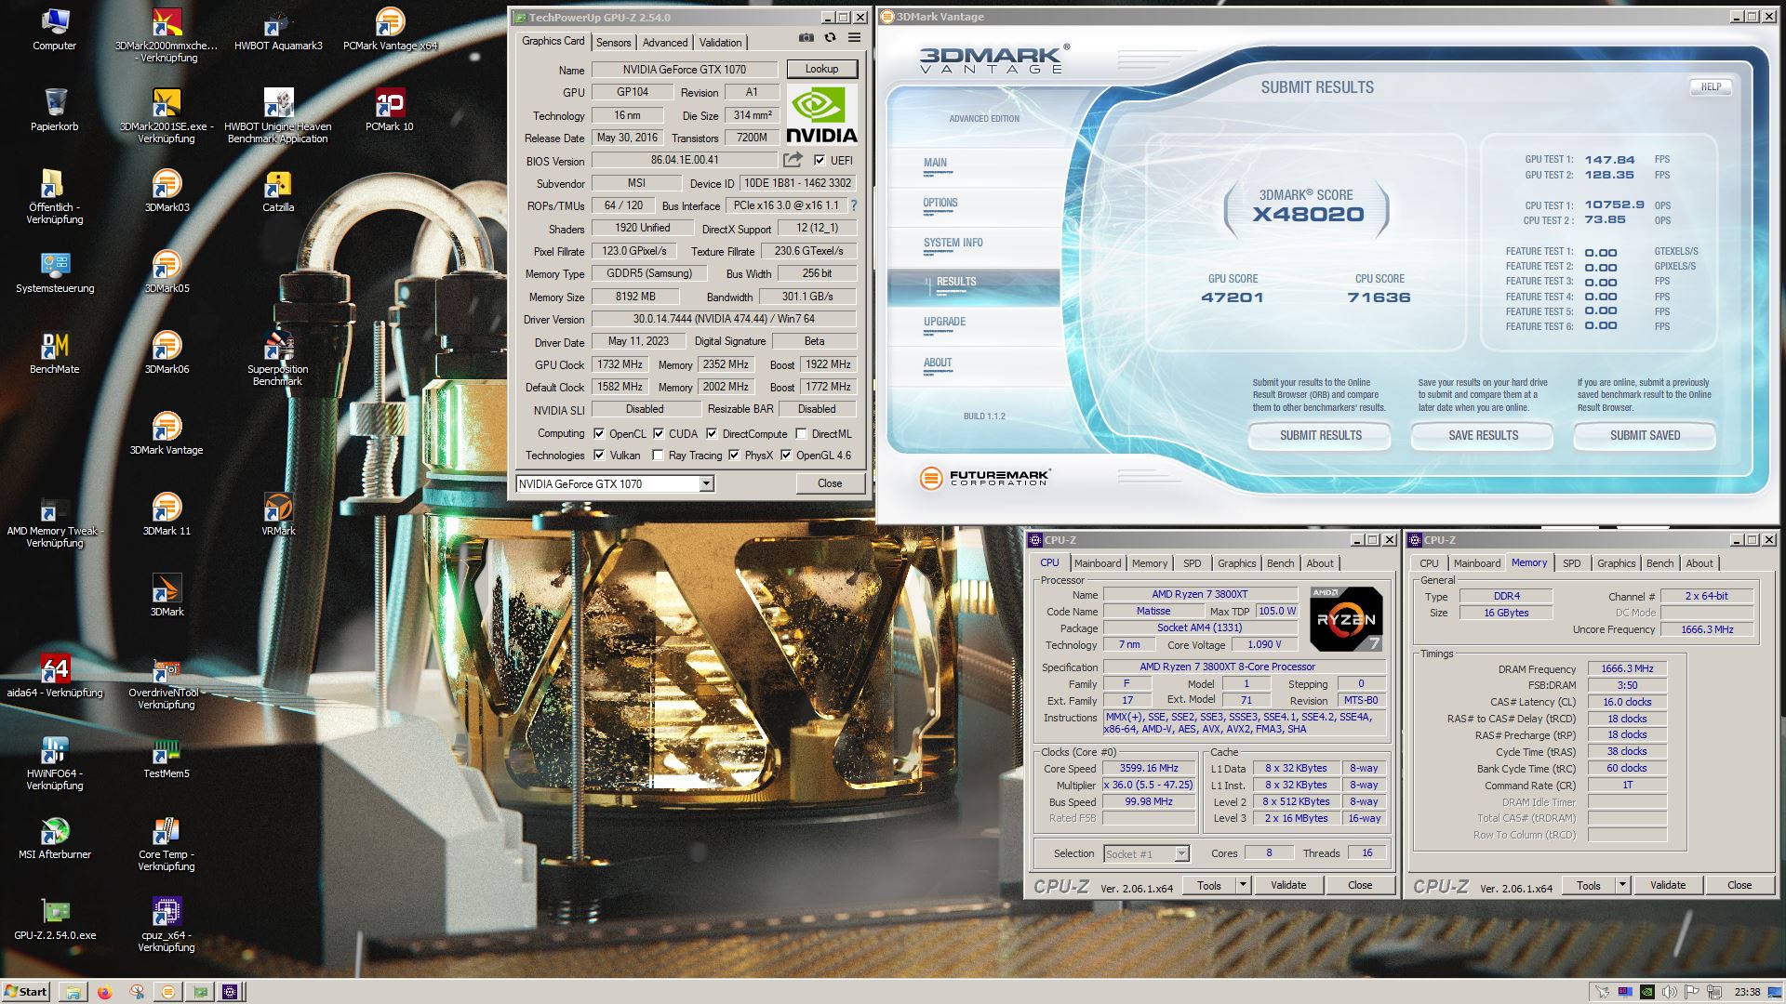Click the Close button in GPU-Z
The width and height of the screenshot is (1786, 1004).
[830, 483]
